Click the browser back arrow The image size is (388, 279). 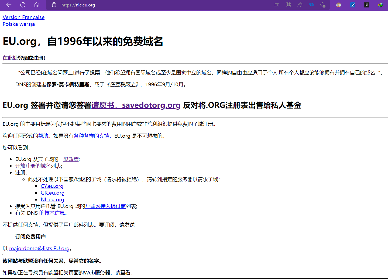coord(9,5)
